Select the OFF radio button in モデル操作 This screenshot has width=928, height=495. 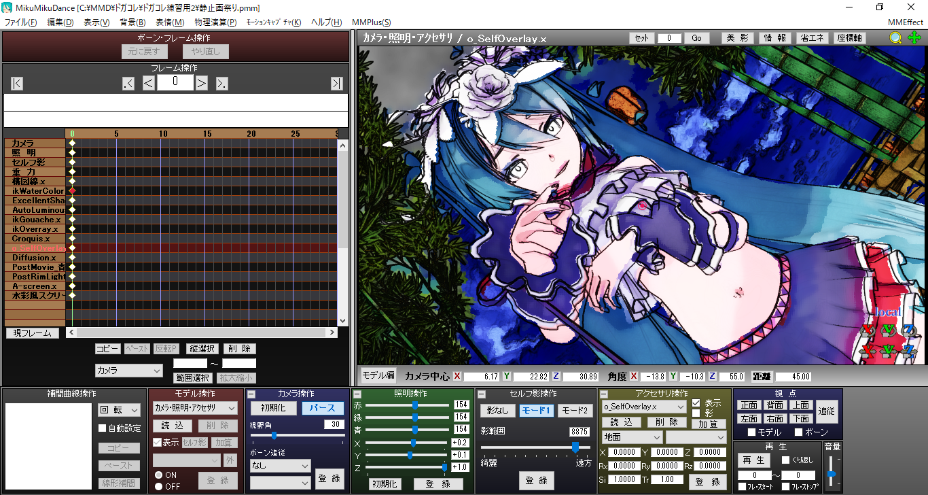click(158, 487)
